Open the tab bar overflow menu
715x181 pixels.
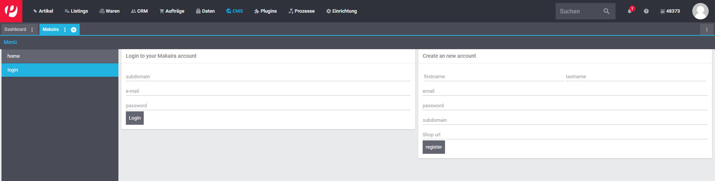coord(707,29)
